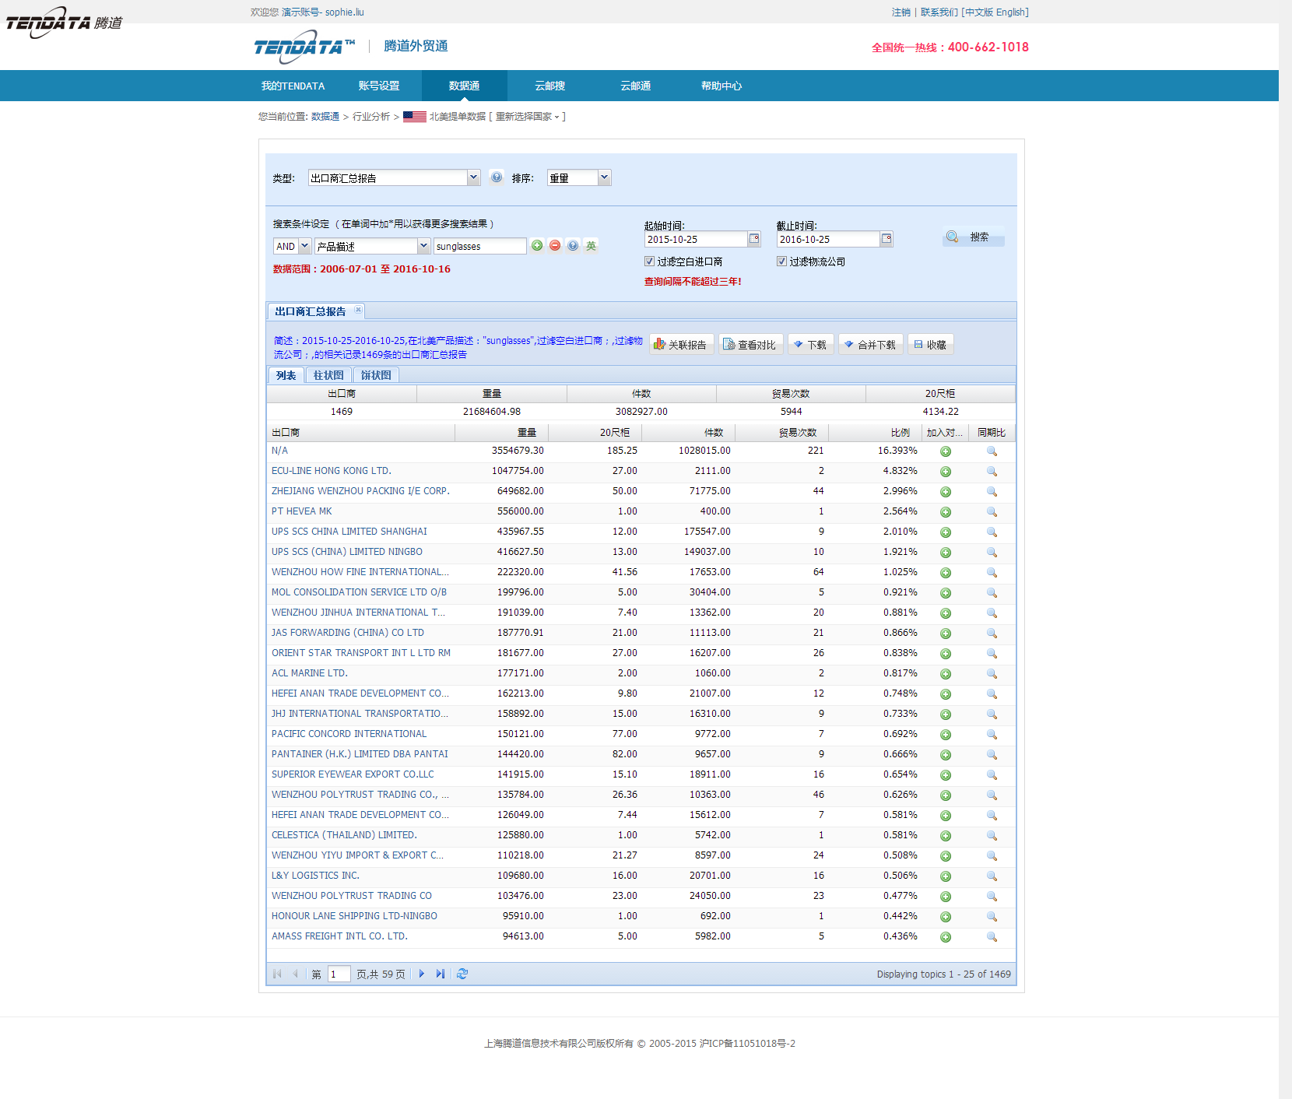Click red remove search condition icon

555,246
